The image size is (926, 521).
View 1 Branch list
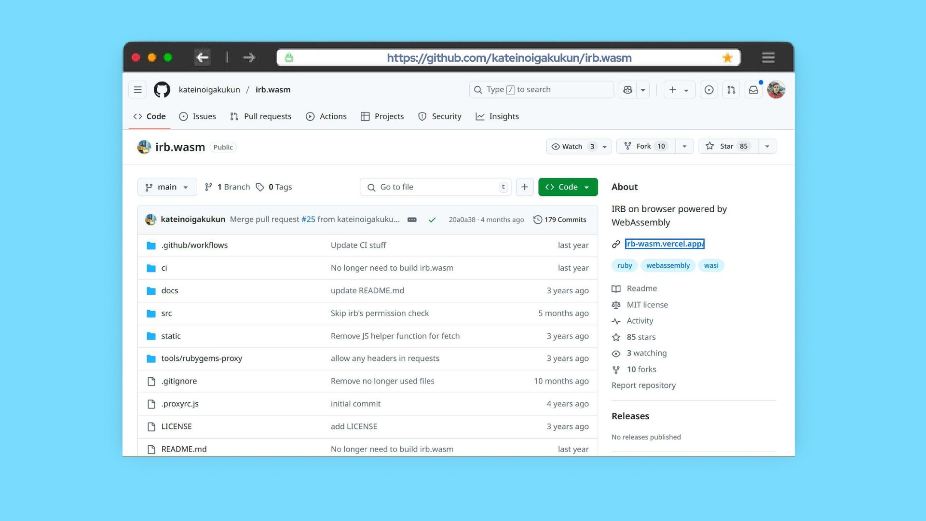click(227, 187)
